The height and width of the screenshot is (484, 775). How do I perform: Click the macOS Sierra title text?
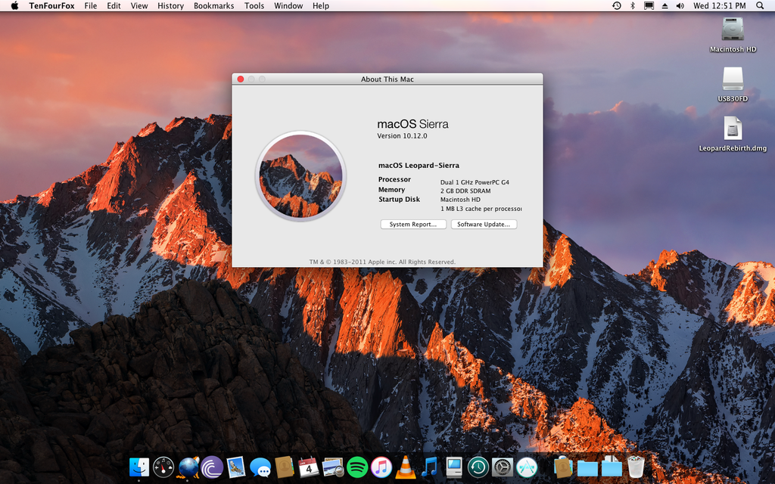[x=412, y=124]
